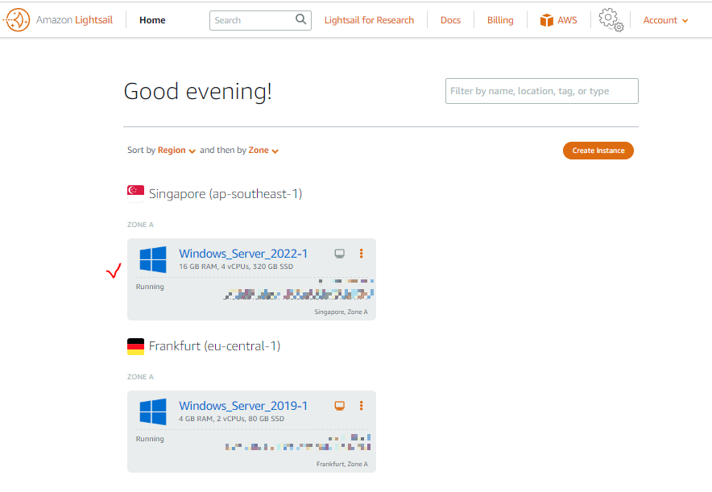Click the Amazon Lightsail brand text
Image resolution: width=712 pixels, height=492 pixels.
(74, 20)
